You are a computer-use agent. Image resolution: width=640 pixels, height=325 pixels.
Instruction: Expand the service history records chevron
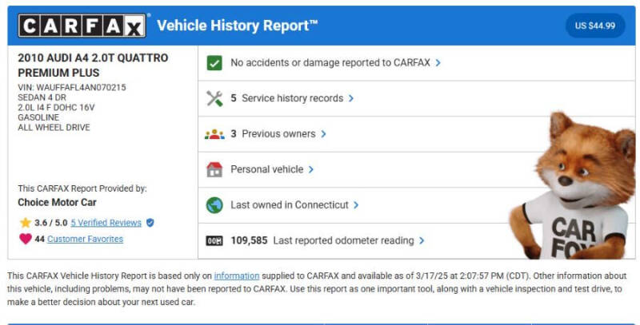[351, 98]
